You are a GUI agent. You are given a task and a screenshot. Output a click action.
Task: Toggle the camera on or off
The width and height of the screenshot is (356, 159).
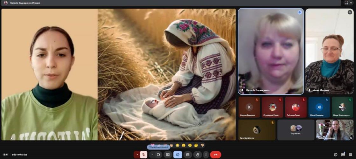pyautogui.click(x=158, y=155)
